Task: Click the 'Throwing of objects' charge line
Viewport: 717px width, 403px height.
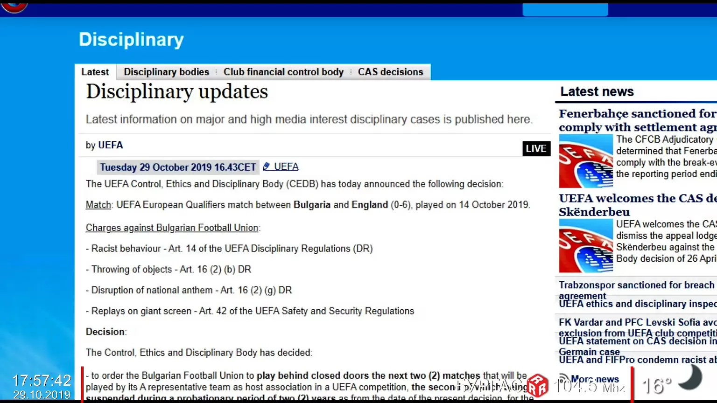Action: point(169,269)
